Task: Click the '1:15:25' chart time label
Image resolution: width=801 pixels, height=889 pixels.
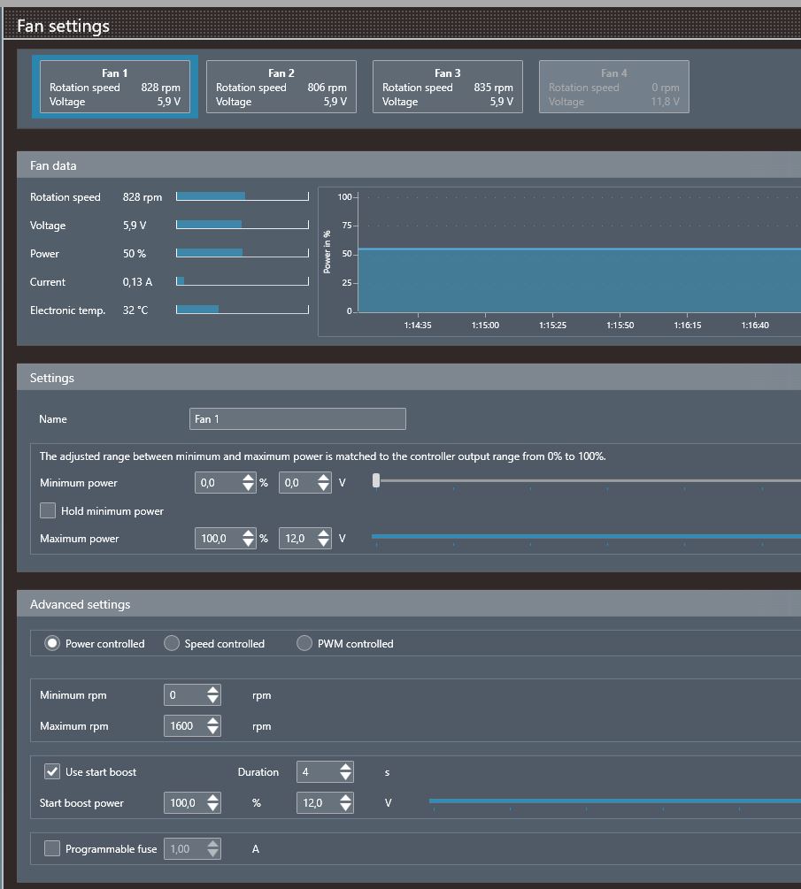Action: point(552,325)
